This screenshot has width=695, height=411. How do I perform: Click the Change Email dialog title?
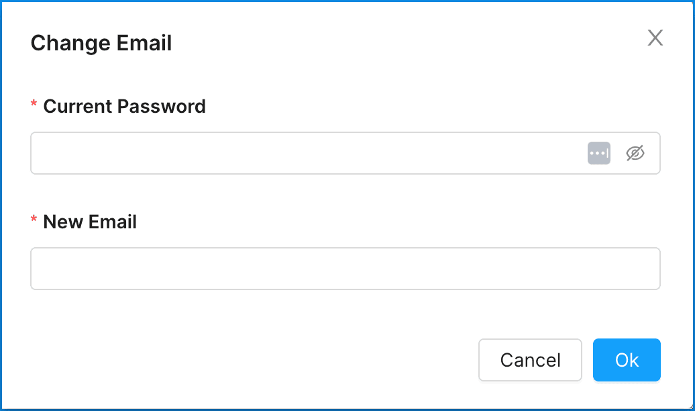[101, 43]
